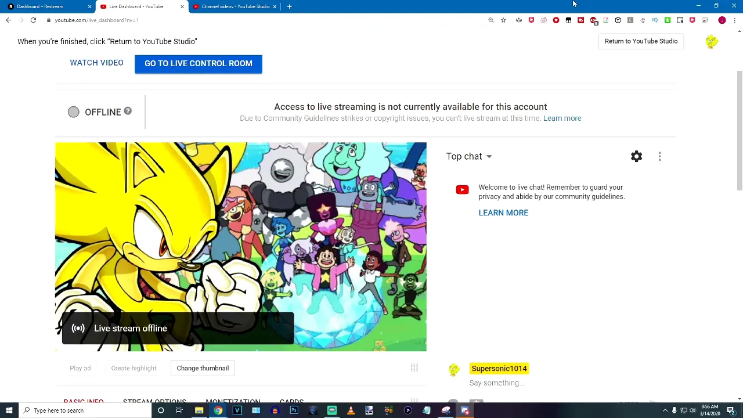Click the Play ad button
The image size is (743, 418).
pyautogui.click(x=80, y=368)
